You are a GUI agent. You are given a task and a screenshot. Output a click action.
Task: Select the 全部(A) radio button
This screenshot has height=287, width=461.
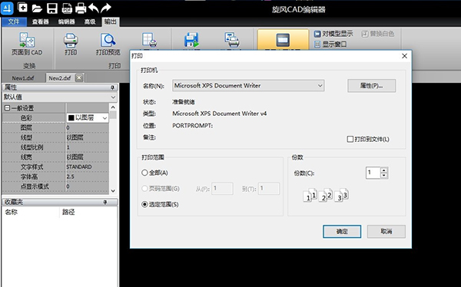coord(144,173)
